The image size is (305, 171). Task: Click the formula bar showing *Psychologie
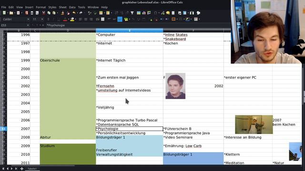coord(138,25)
